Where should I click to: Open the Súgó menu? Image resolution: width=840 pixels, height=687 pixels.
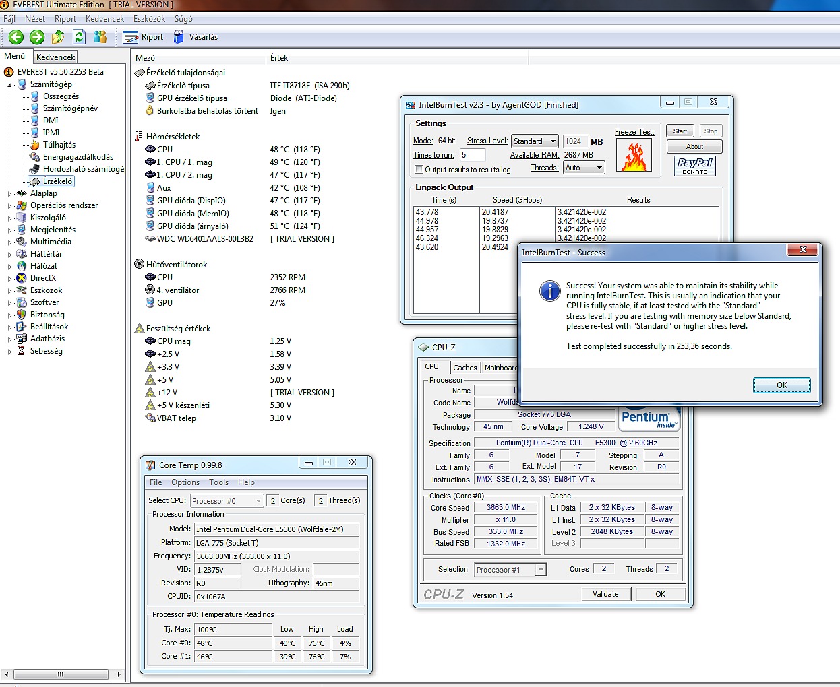point(183,19)
